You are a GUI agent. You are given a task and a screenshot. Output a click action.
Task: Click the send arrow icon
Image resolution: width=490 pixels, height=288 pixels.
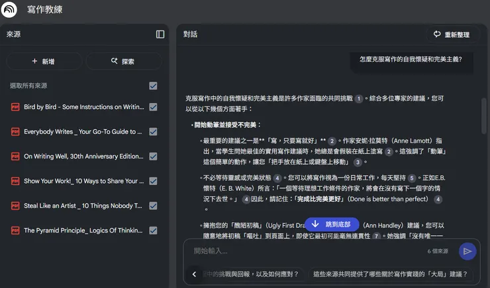pyautogui.click(x=467, y=251)
